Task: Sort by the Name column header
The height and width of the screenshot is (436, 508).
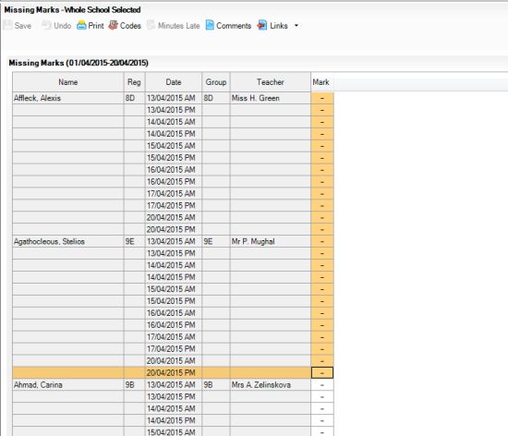Action: point(68,82)
